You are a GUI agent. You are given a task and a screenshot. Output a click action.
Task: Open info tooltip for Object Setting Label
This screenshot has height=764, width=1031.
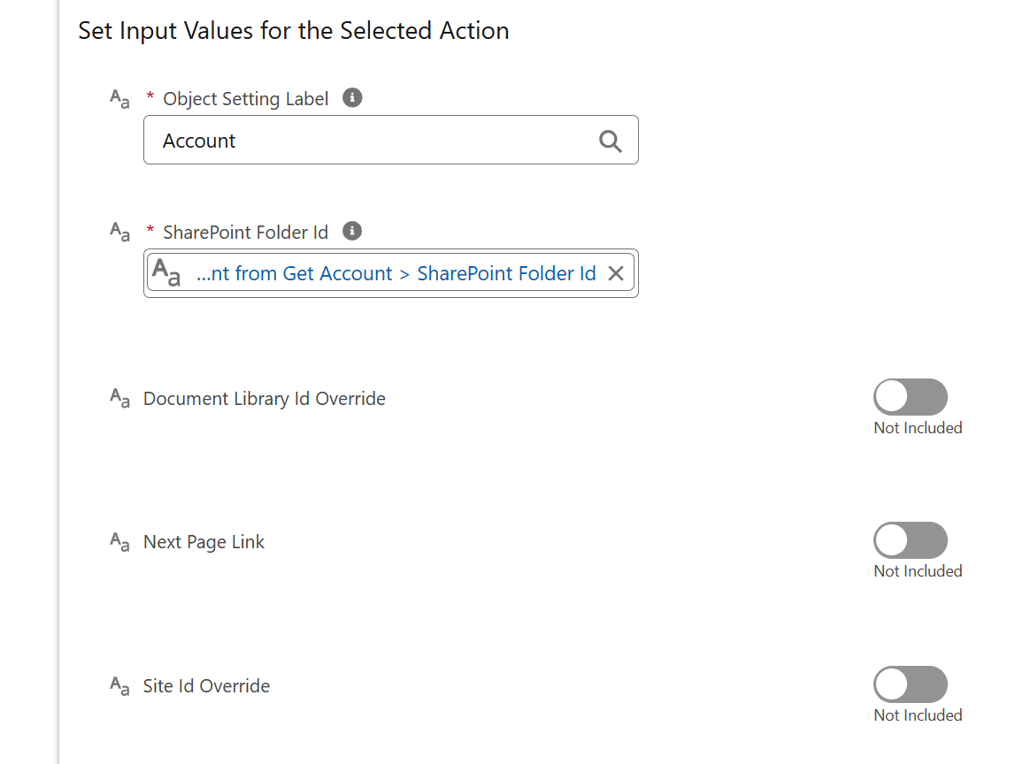click(x=352, y=98)
